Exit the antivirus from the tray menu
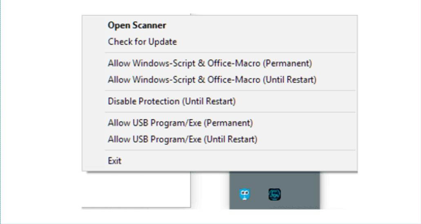Screen dimensions: 421x224 (219, 161)
